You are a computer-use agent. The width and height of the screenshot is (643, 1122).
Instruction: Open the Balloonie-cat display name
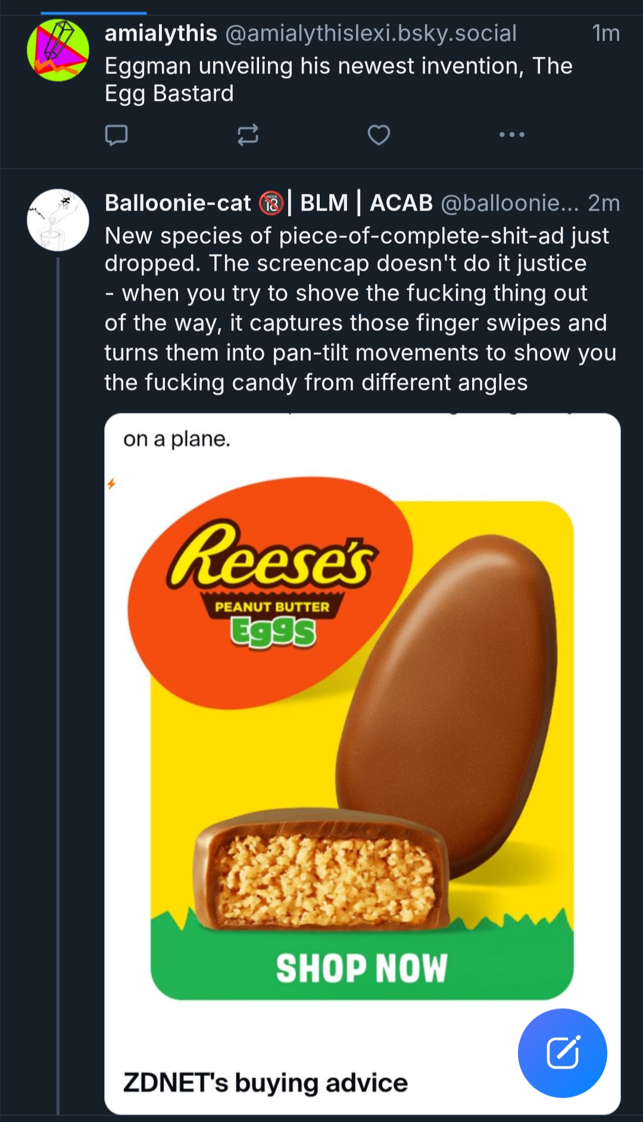pyautogui.click(x=178, y=203)
